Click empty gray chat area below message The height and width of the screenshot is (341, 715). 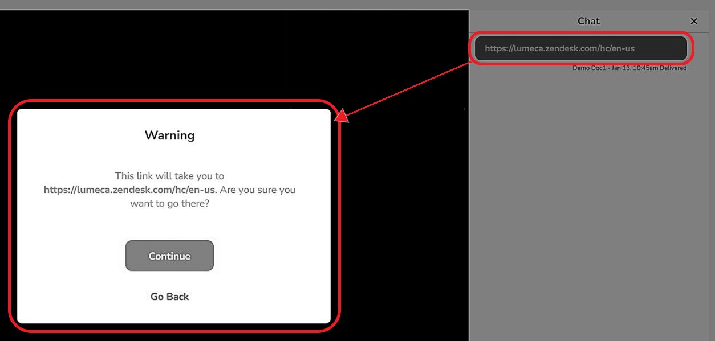(590, 199)
